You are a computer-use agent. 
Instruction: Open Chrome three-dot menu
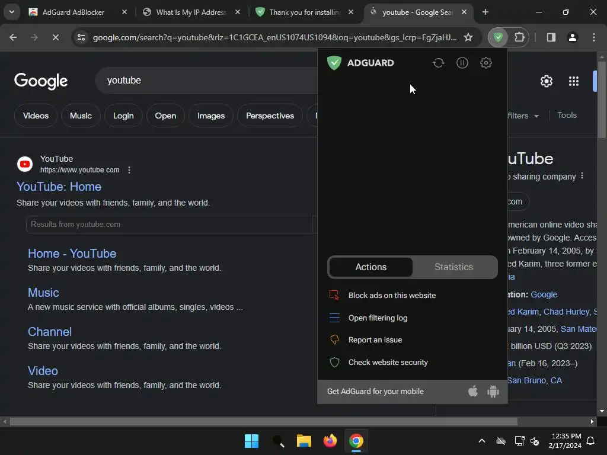(594, 37)
